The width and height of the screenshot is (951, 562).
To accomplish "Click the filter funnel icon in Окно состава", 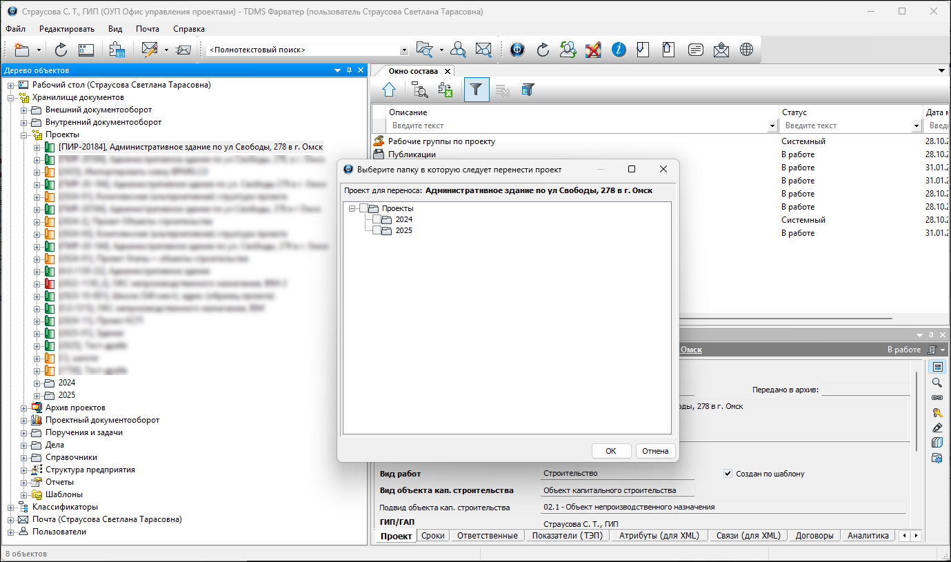I will pyautogui.click(x=476, y=90).
